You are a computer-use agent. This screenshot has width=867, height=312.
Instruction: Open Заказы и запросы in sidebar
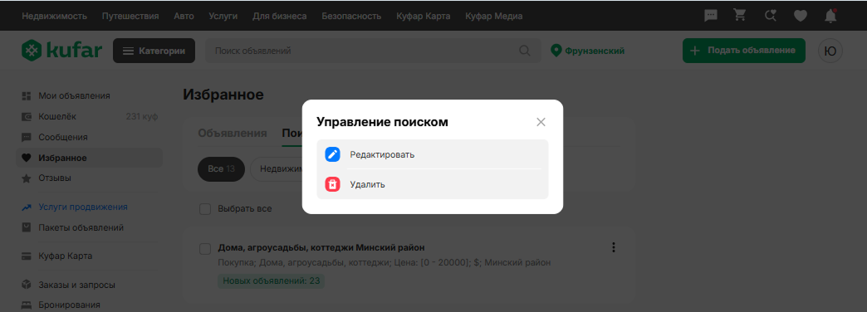tap(77, 285)
